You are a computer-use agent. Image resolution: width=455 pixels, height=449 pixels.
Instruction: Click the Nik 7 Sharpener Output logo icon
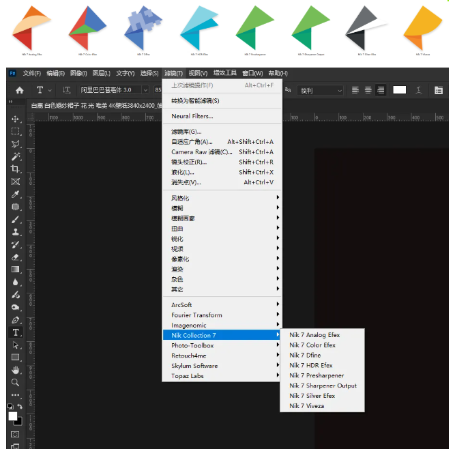[x=311, y=27]
